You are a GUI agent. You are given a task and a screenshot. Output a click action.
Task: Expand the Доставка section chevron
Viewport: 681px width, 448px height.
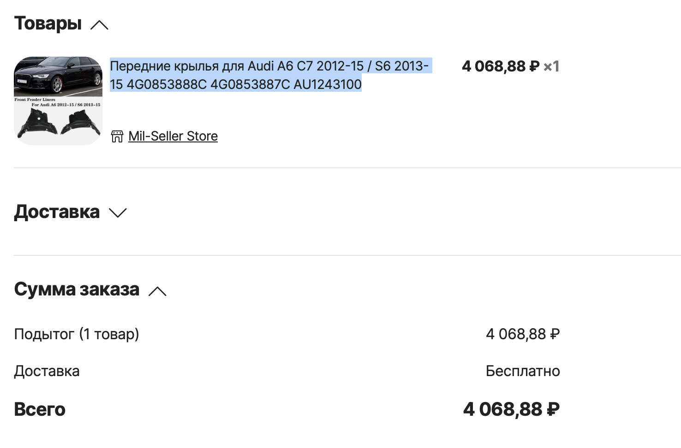[x=118, y=212]
